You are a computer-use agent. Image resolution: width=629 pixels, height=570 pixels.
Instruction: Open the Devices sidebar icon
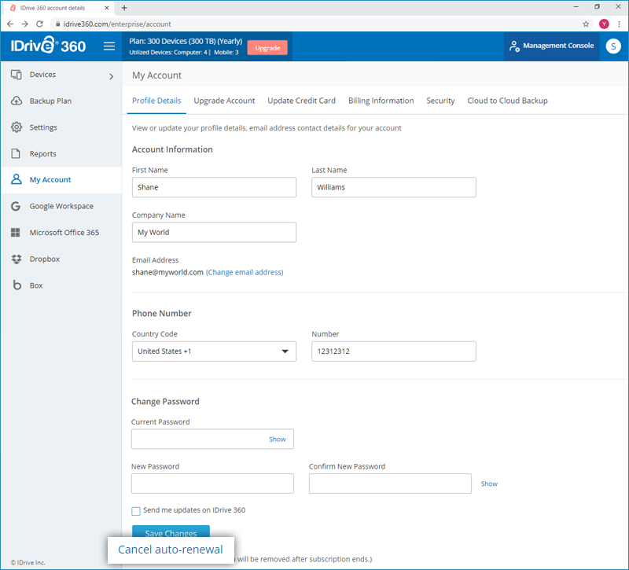point(16,75)
